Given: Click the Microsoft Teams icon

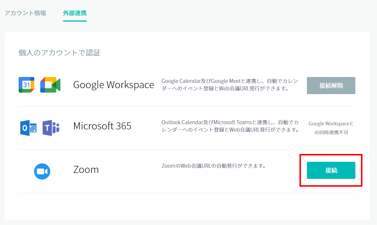Looking at the screenshot, I should tap(51, 128).
